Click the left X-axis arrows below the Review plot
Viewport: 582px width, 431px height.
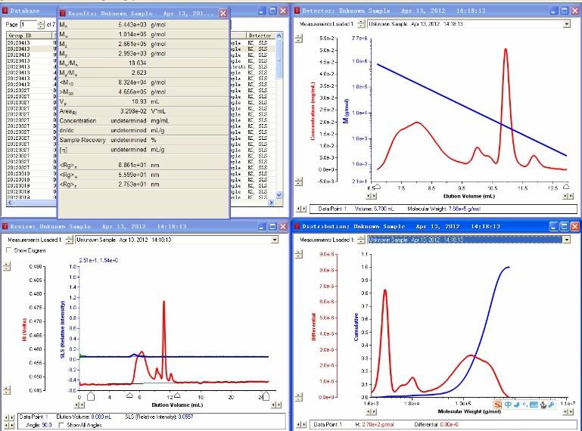[x=79, y=405]
